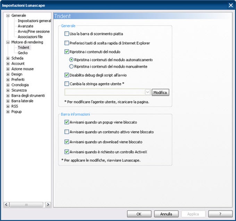Click the tree horizontal scrollbar thumb
The width and height of the screenshot is (236, 221).
[x=26, y=204]
